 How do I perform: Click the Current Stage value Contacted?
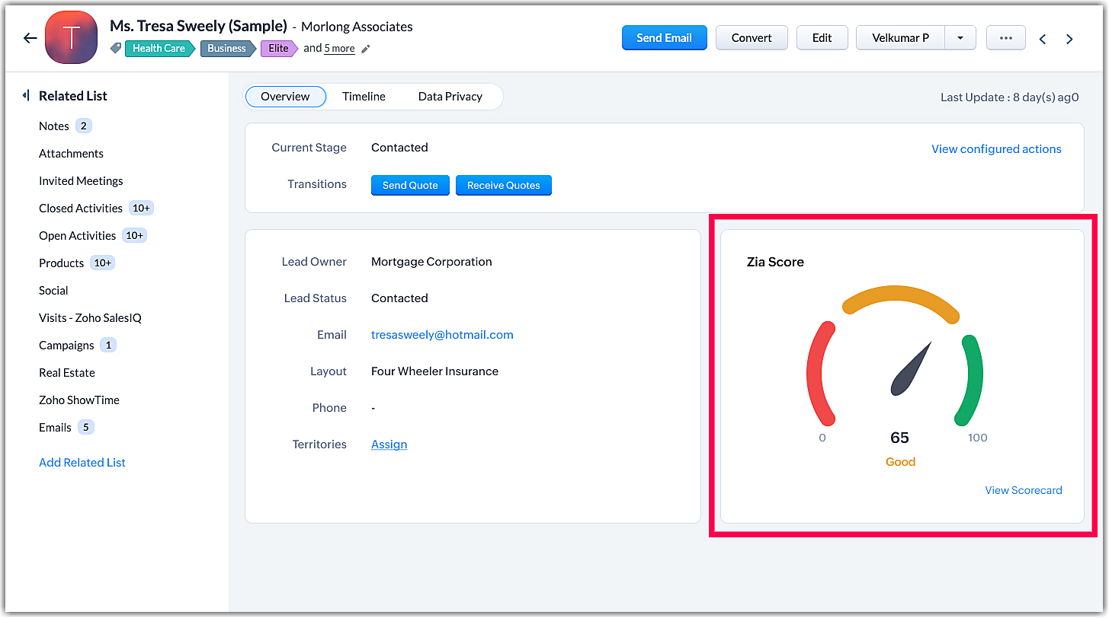399,148
